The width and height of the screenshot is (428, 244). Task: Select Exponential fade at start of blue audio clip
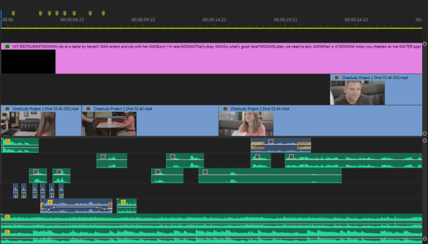point(257,146)
